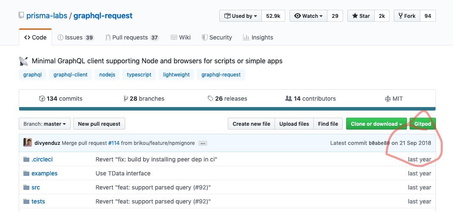Click the examples folder icon
Viewport: 453px width, 212px height.
point(26,173)
